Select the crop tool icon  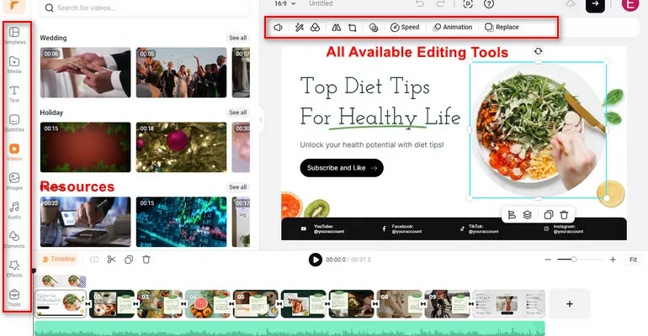click(x=353, y=27)
